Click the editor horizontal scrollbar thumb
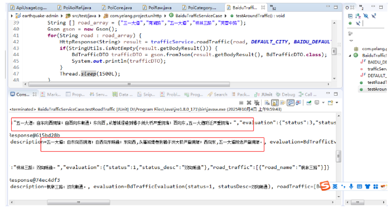The image size is (391, 209). 129,84
